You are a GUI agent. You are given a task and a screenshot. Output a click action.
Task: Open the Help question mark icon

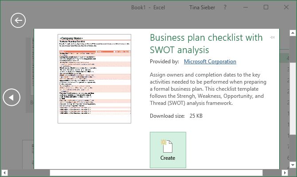pyautogui.click(x=225, y=8)
